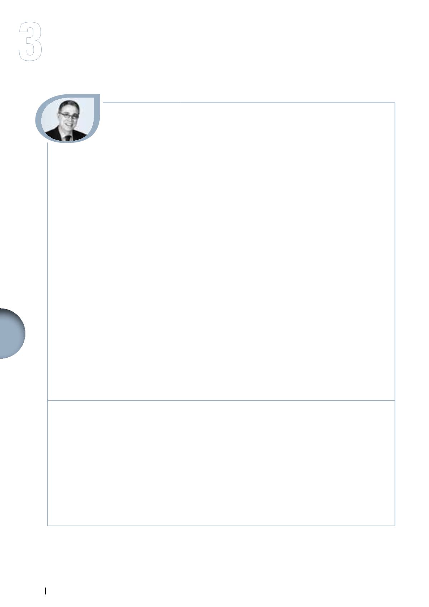The height and width of the screenshot is (607, 429).
Task: Click inside the lower empty content box
Action: point(221,463)
